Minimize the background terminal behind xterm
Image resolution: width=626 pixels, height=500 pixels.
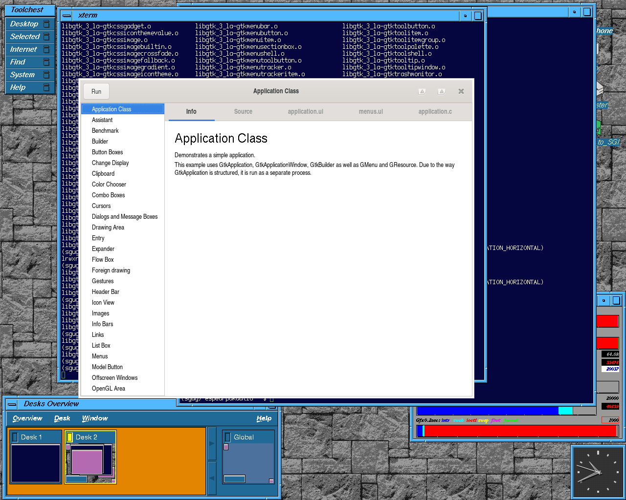click(x=574, y=12)
